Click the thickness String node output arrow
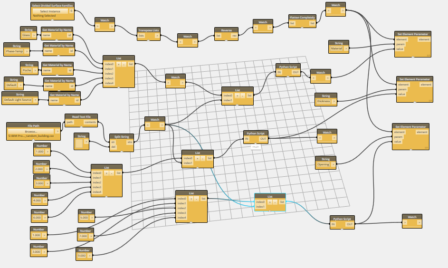 coord(334,101)
